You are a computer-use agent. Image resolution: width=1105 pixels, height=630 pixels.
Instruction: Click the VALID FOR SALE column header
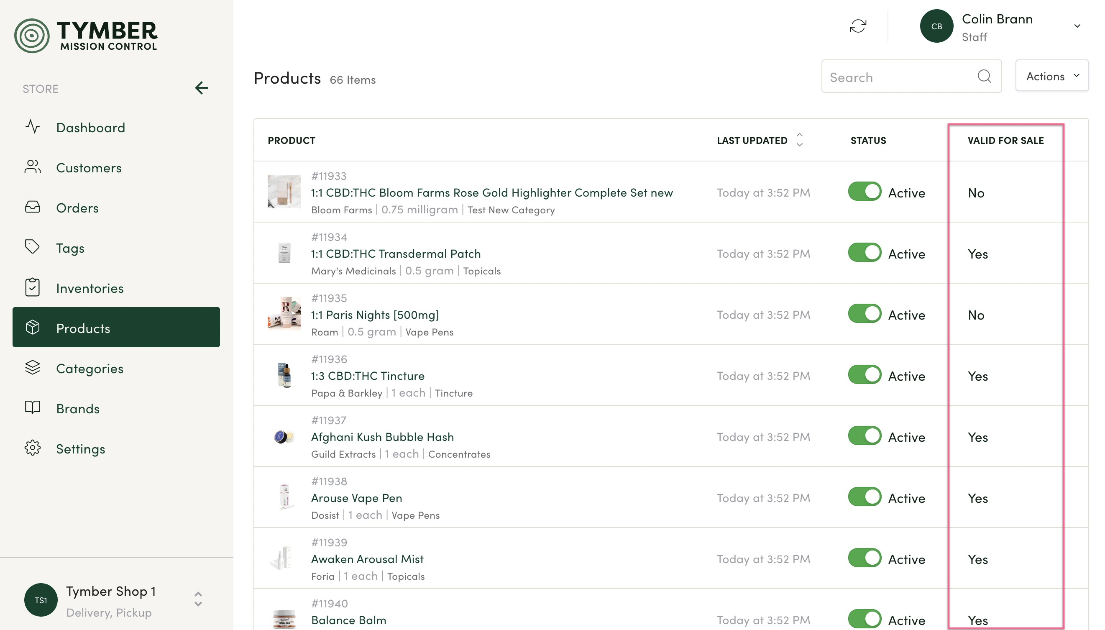click(x=1005, y=140)
